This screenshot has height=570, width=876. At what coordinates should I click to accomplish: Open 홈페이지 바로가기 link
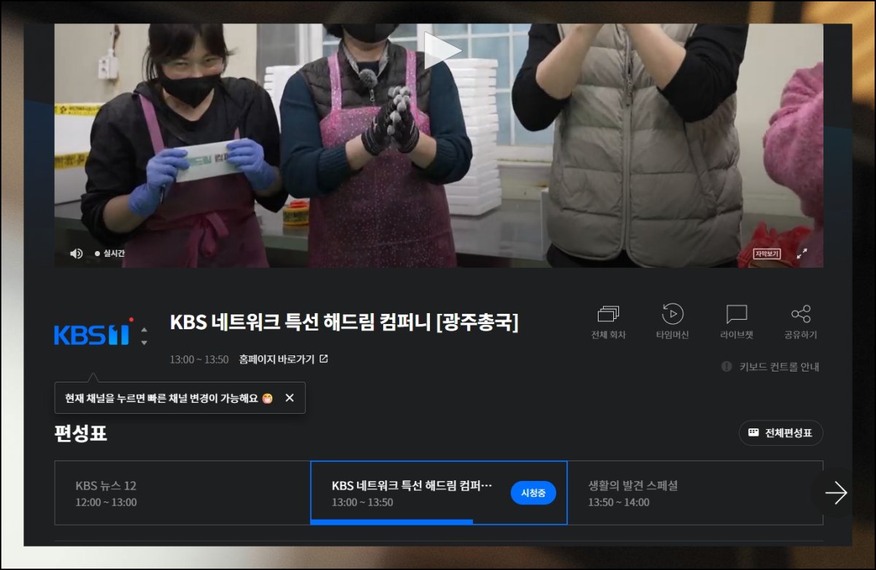(283, 359)
